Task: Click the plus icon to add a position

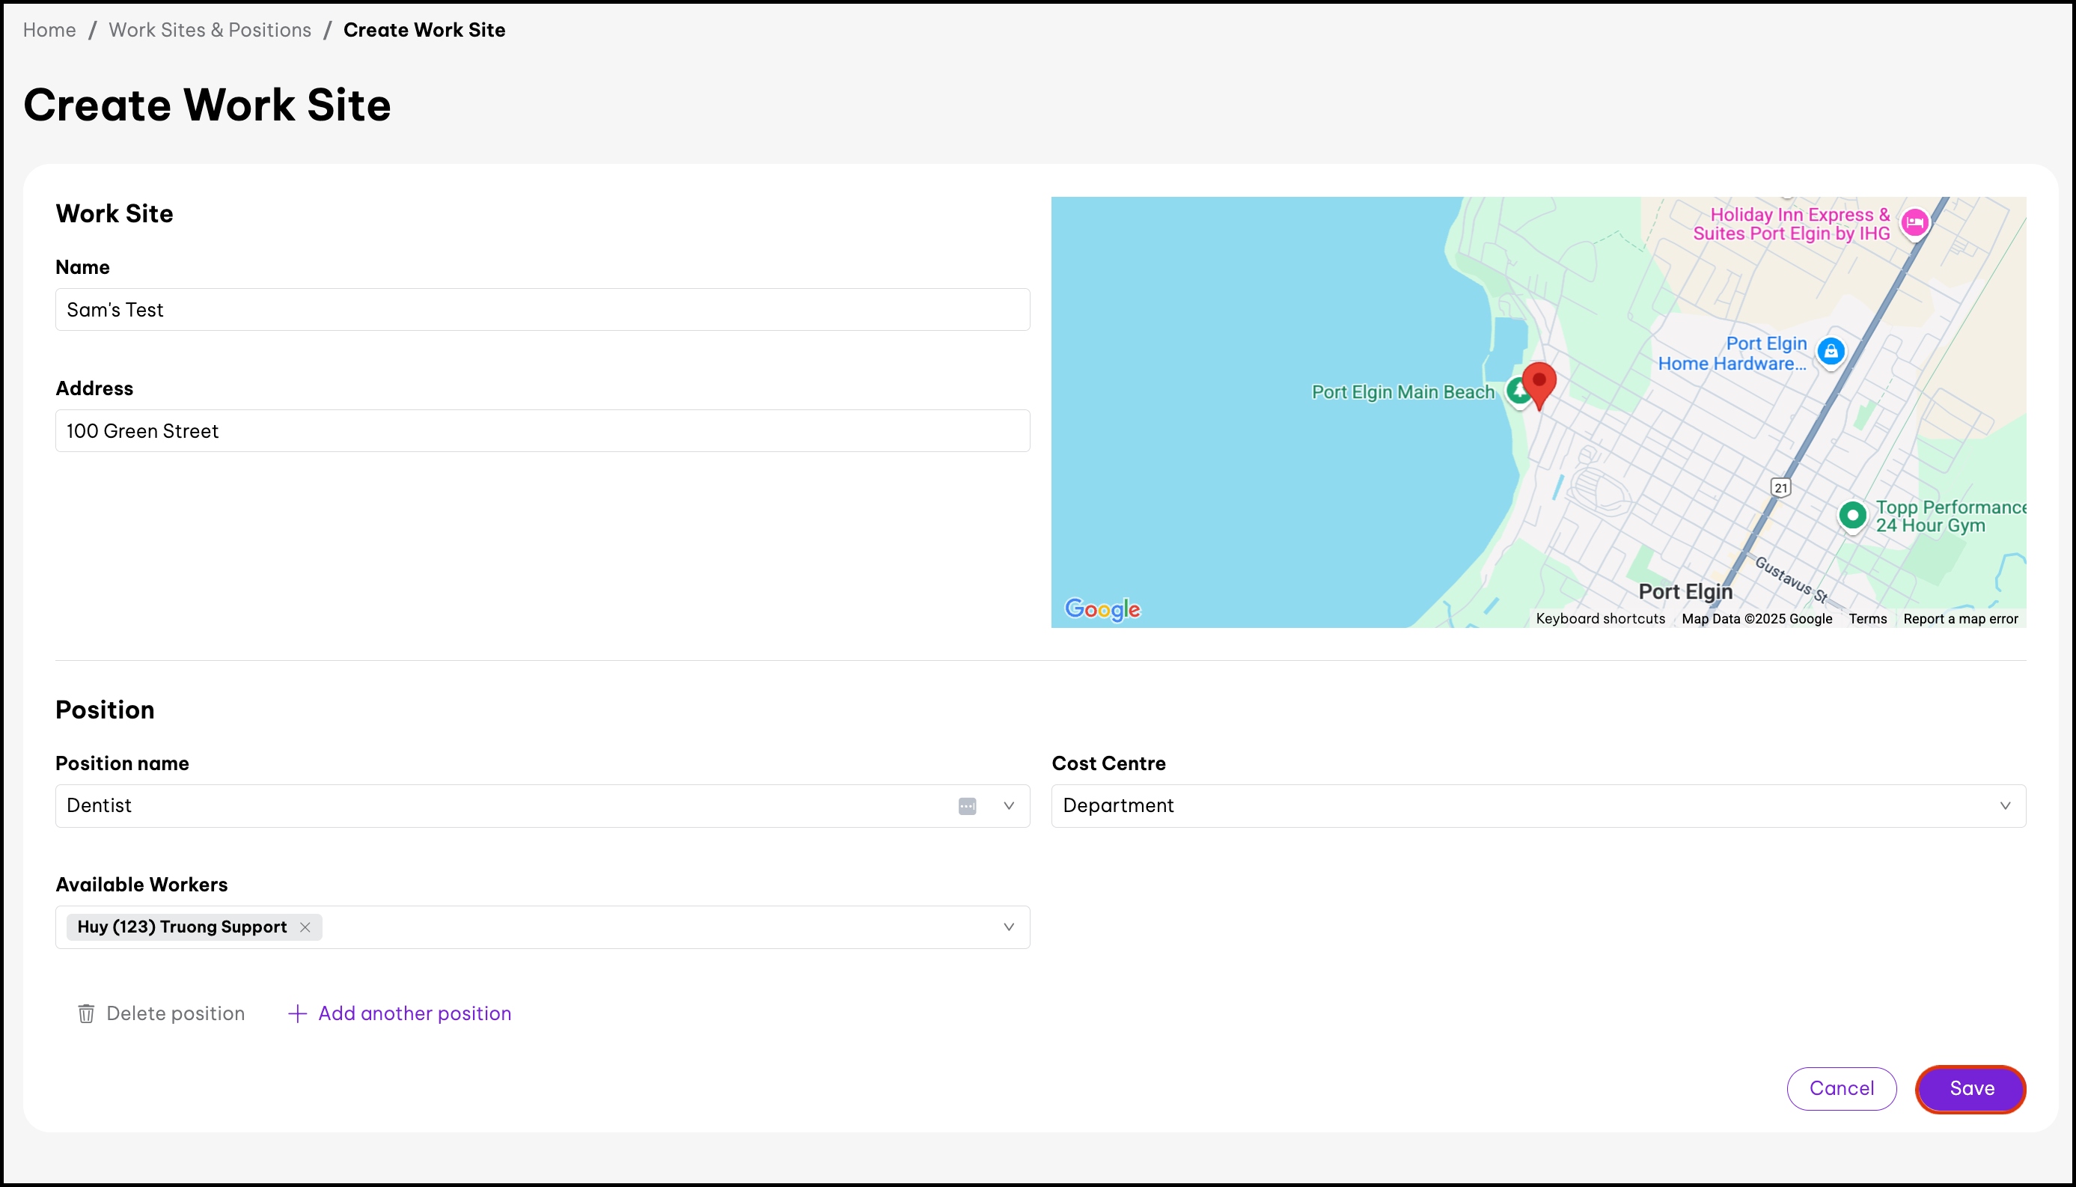Action: click(298, 1013)
